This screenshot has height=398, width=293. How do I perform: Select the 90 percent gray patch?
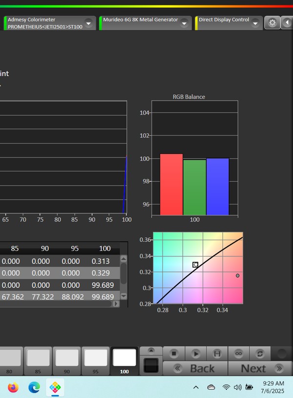click(x=67, y=361)
